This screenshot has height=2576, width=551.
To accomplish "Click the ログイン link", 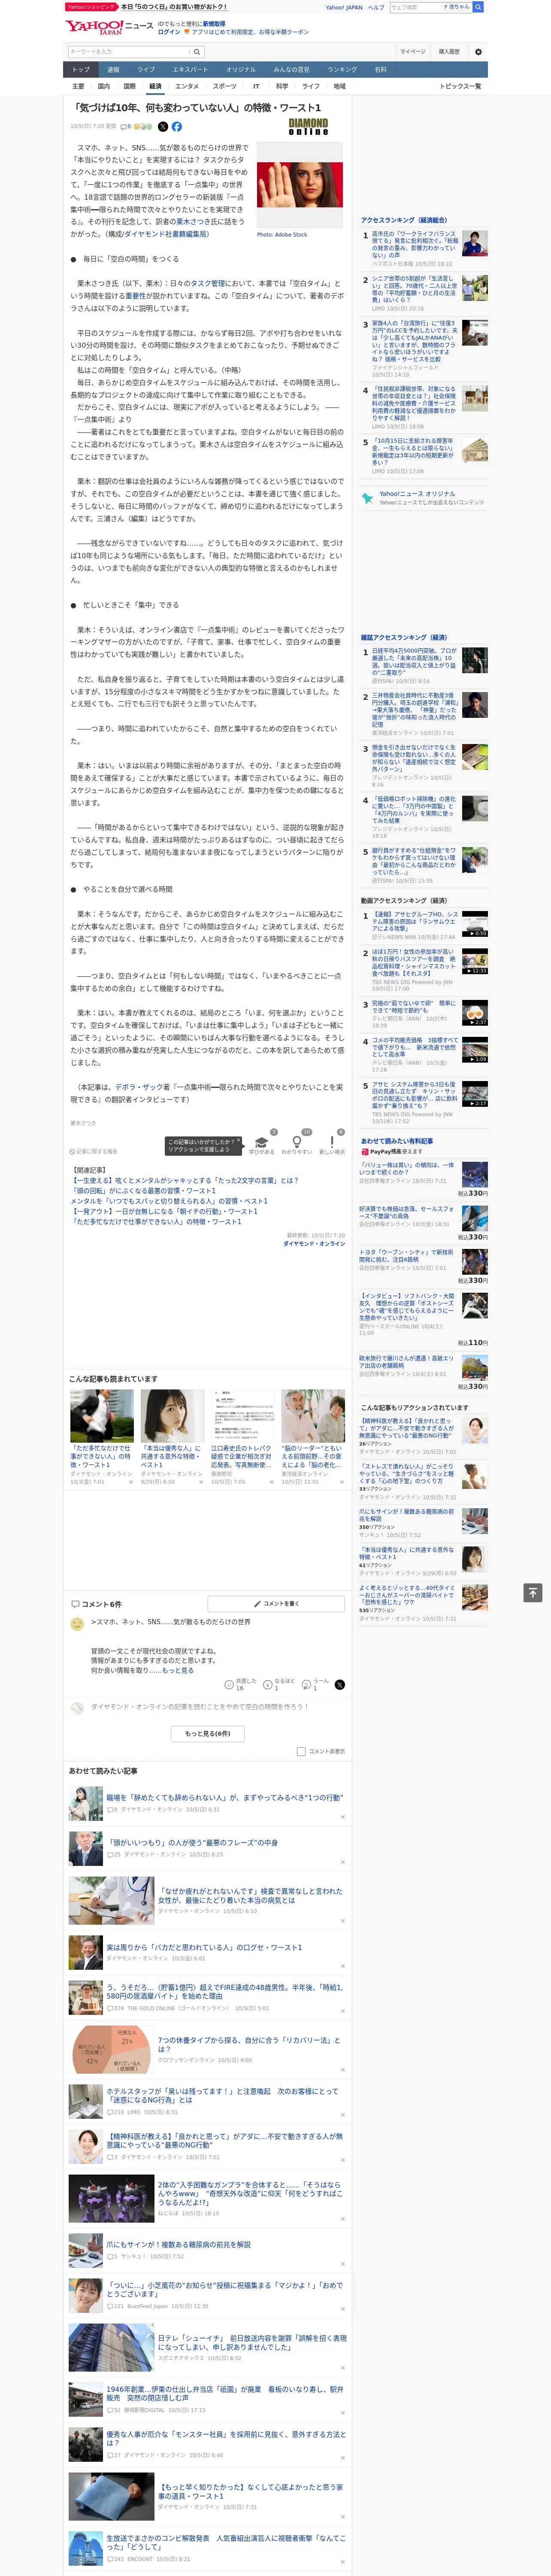I will [x=169, y=32].
